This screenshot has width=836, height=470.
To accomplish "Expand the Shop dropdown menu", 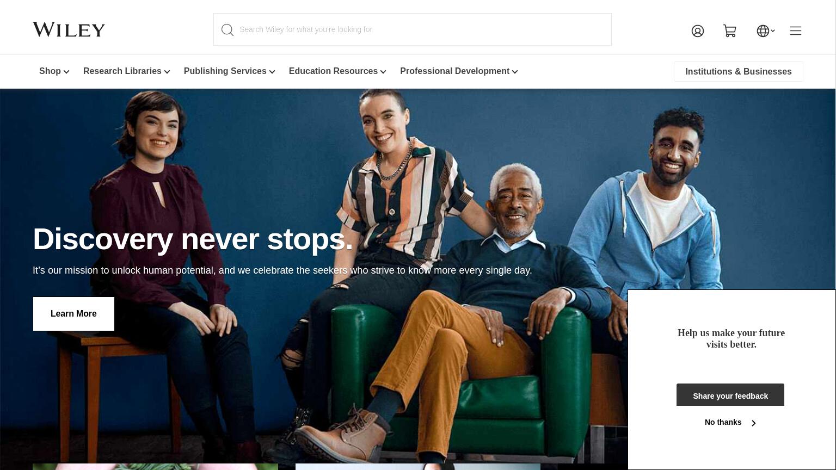I will point(54,71).
